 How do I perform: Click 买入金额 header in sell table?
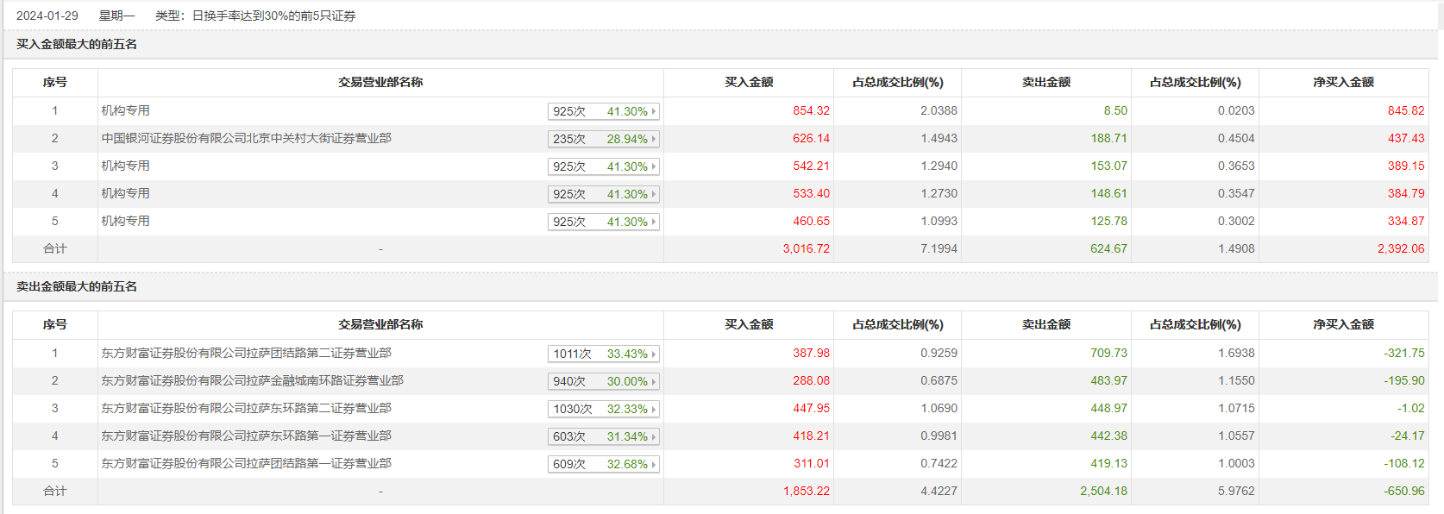point(748,324)
